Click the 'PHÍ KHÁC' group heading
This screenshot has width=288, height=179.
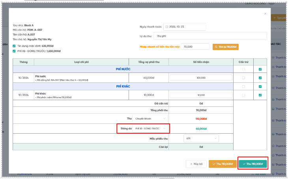click(123, 86)
